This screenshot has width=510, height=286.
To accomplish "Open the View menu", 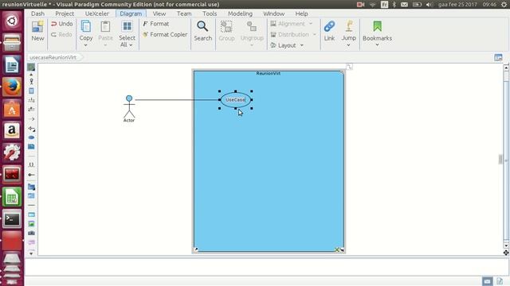I will pyautogui.click(x=159, y=14).
